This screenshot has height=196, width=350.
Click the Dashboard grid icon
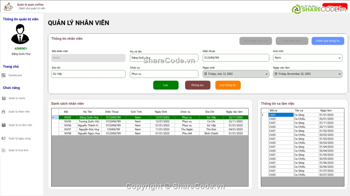(x=3, y=75)
